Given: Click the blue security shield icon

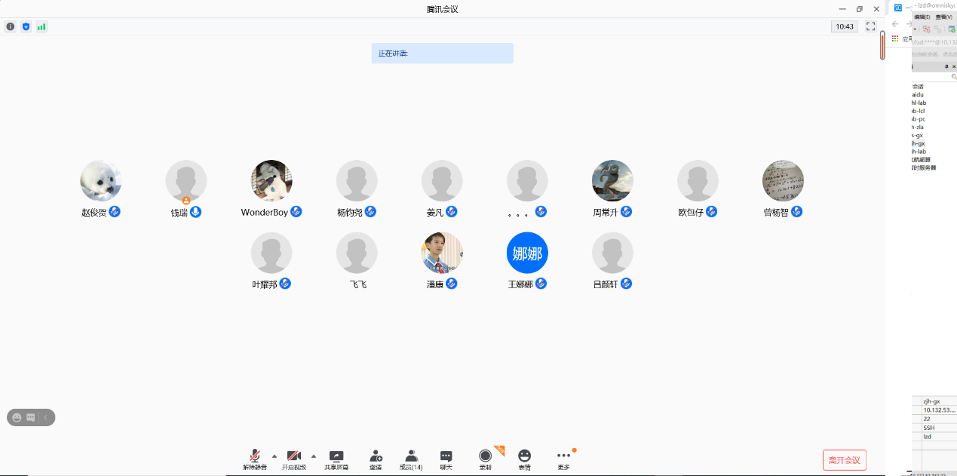Looking at the screenshot, I should [x=26, y=26].
